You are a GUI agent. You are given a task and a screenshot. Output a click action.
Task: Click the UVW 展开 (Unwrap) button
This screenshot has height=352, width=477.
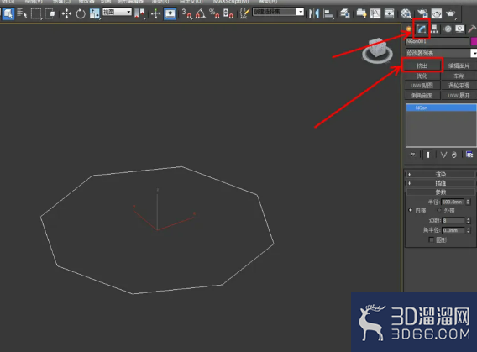[459, 95]
